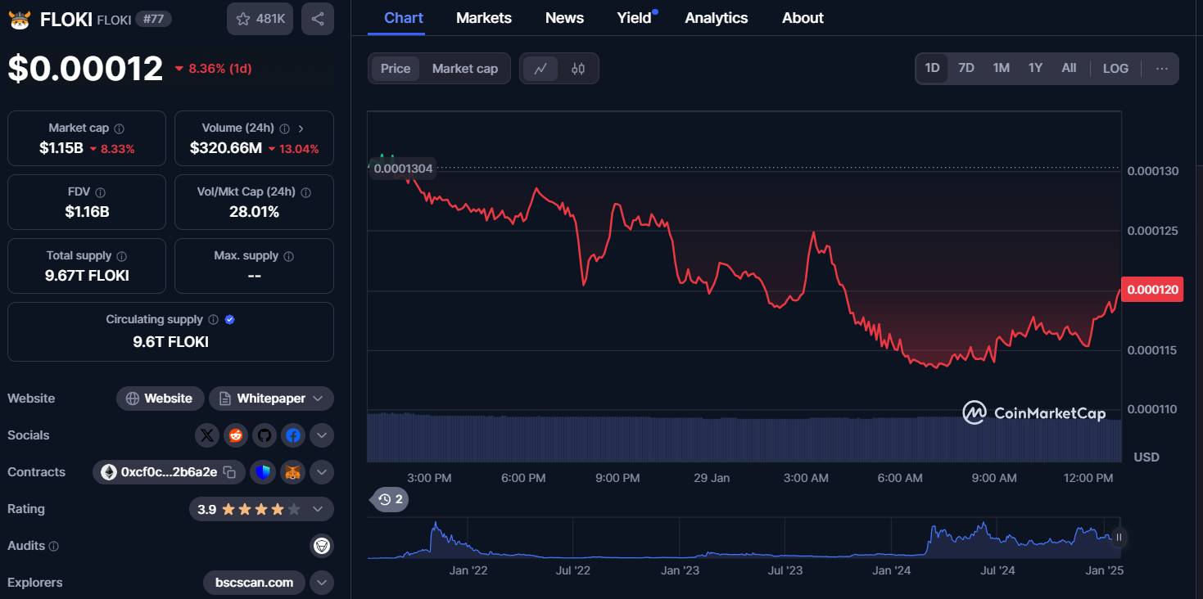Click the 8.36% (1d) price change

tap(213, 69)
